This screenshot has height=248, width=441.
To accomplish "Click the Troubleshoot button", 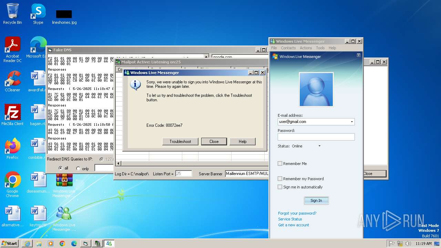I will (x=180, y=142).
